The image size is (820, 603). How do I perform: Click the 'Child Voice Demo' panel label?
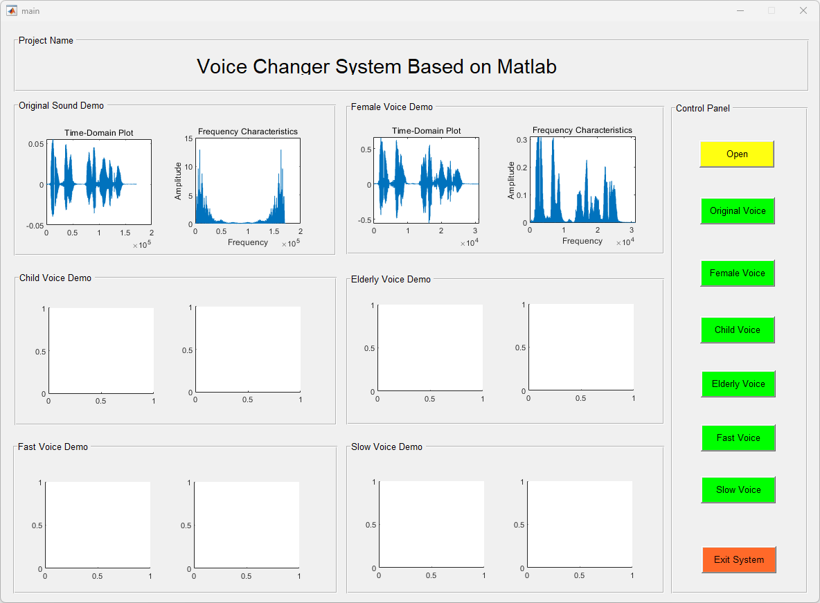[x=55, y=278]
